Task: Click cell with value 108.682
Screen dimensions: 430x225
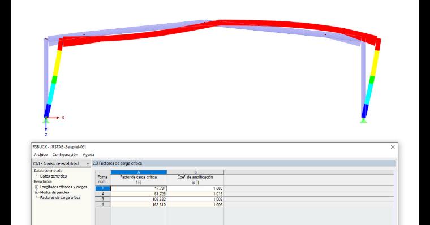Action: pos(139,199)
